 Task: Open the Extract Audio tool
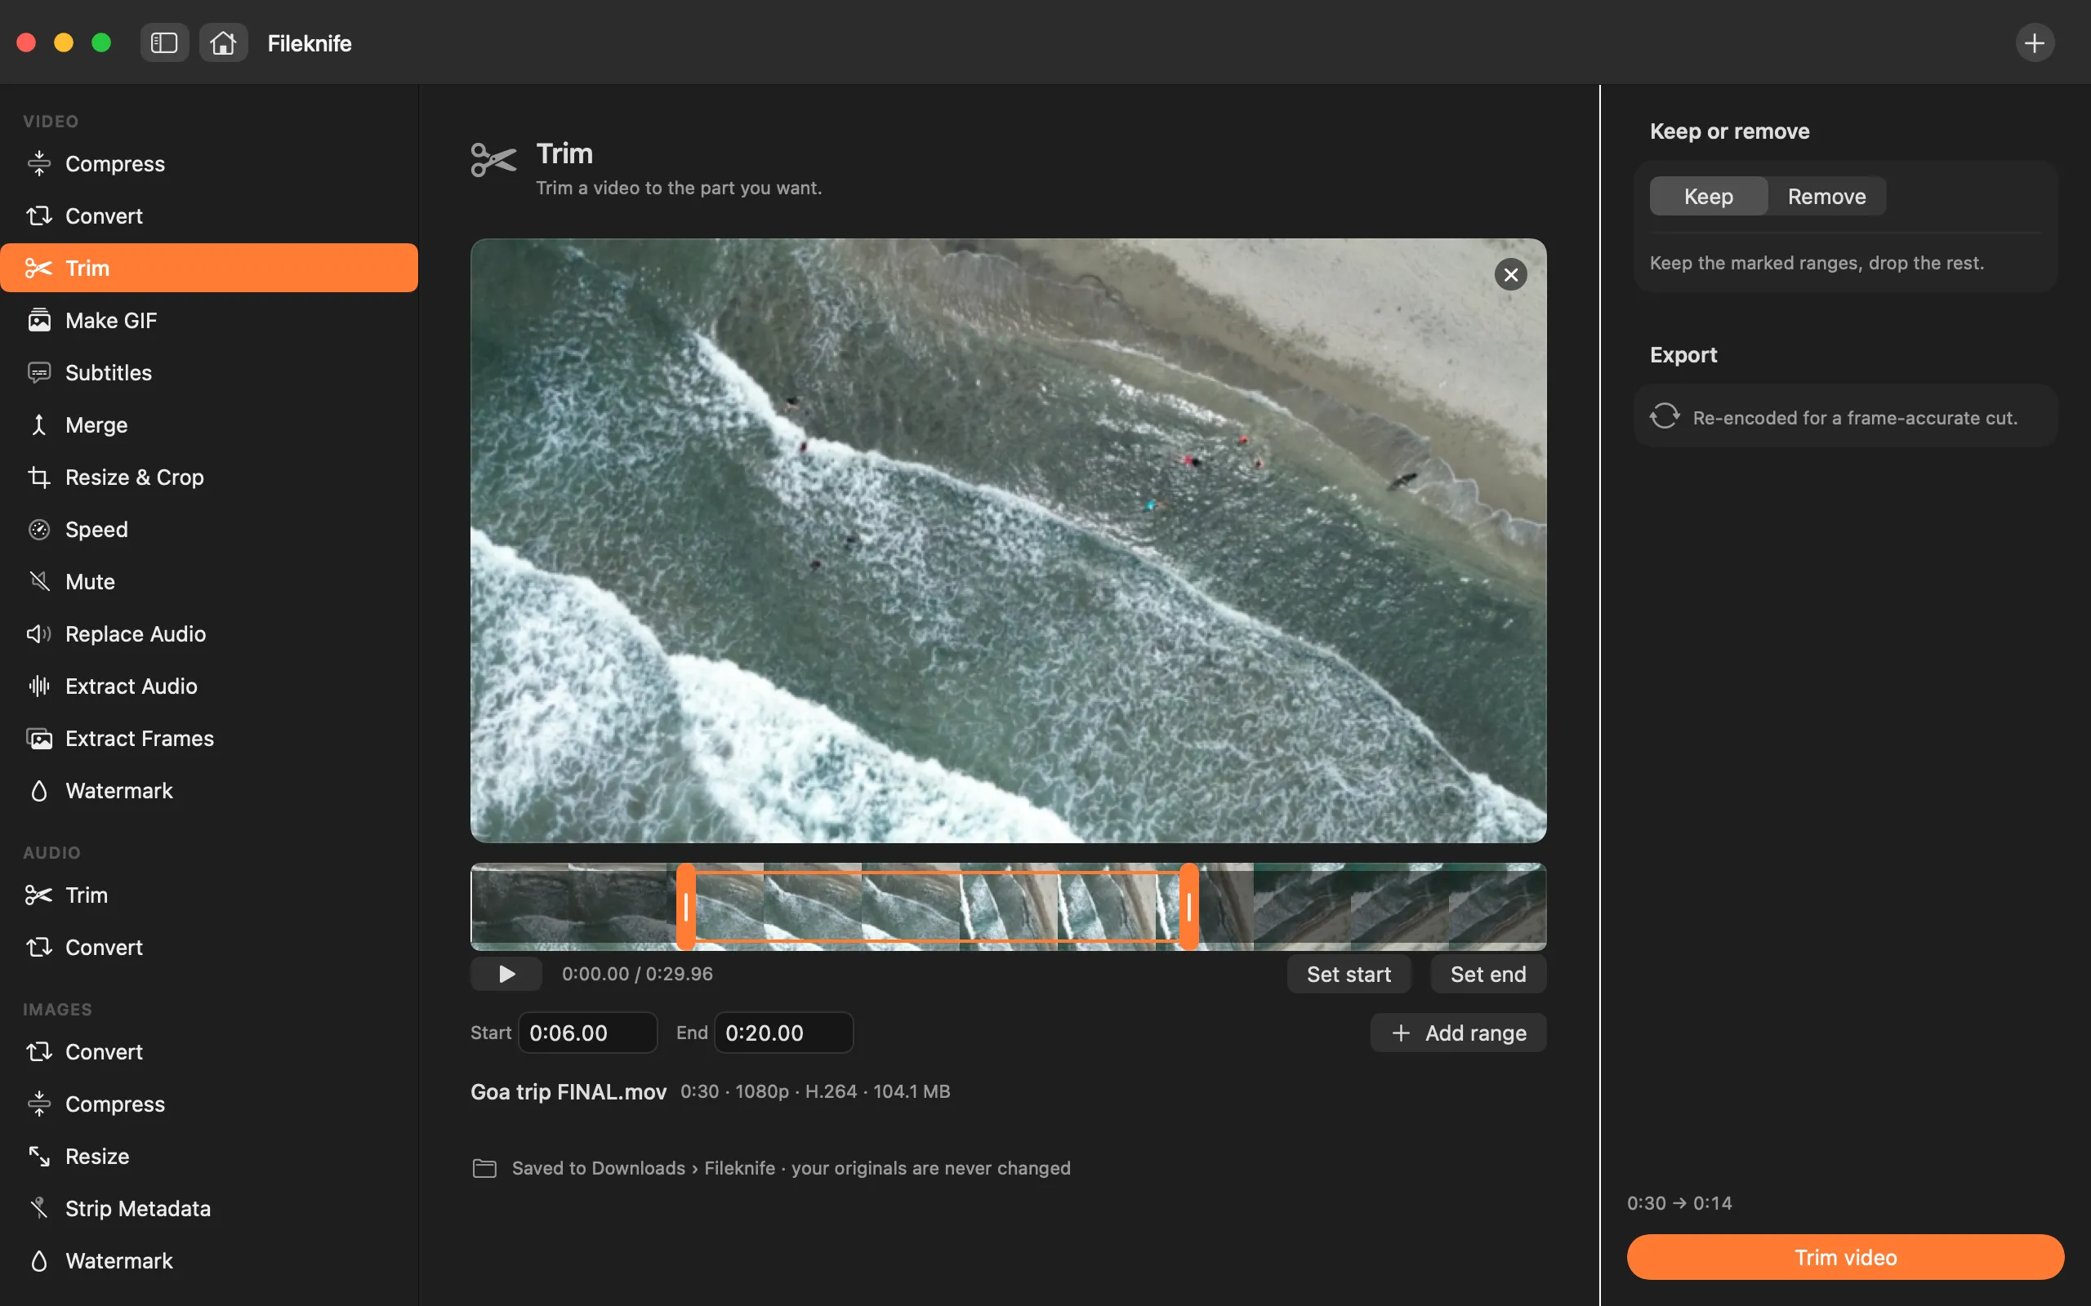(209, 686)
